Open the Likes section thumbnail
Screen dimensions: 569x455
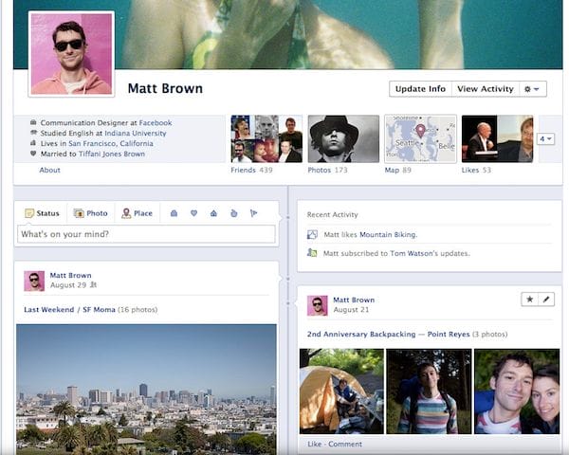(x=498, y=139)
